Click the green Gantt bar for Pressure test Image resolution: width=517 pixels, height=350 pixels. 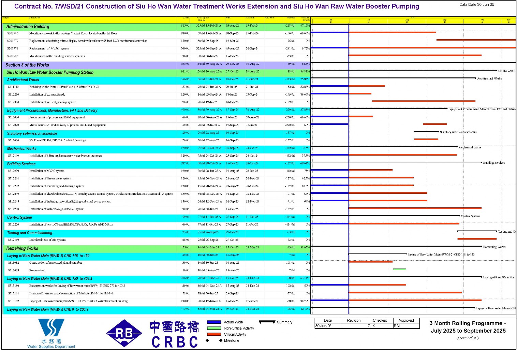400,269
